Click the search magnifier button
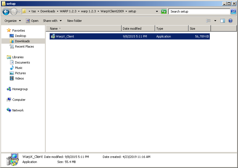 233,11
